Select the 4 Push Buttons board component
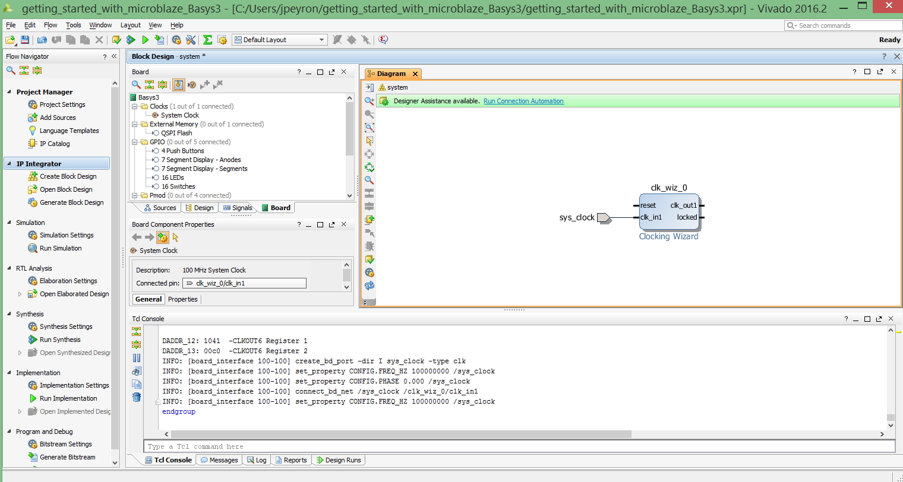The image size is (903, 482). point(182,151)
